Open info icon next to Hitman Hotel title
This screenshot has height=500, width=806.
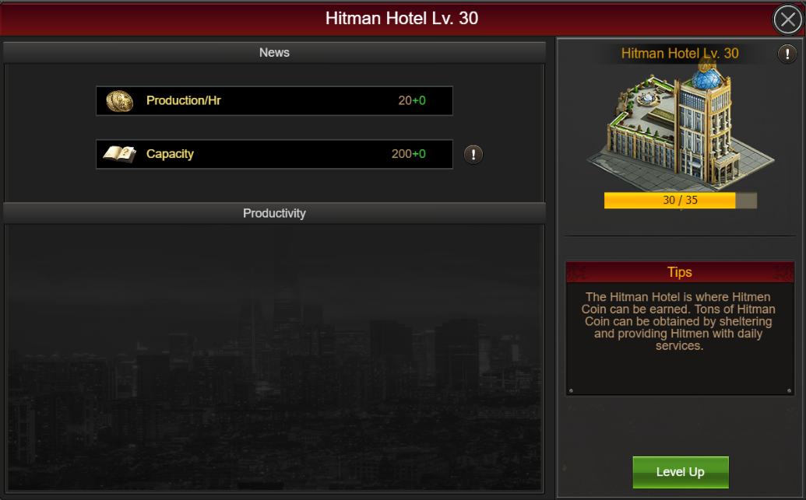pos(787,54)
